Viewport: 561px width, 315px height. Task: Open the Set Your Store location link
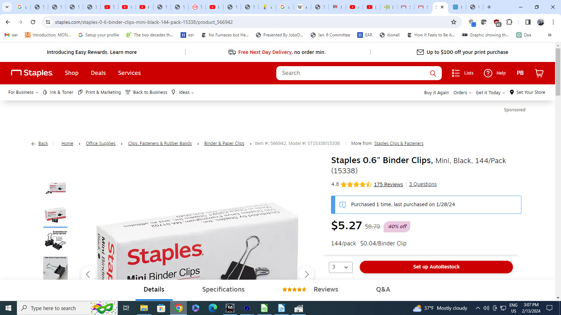(527, 92)
